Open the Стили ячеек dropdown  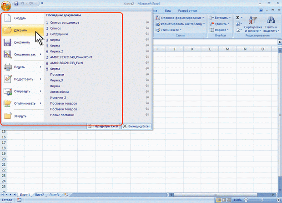(x=168, y=30)
